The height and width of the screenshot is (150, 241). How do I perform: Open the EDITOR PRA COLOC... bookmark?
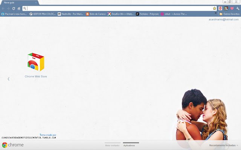(x=43, y=14)
